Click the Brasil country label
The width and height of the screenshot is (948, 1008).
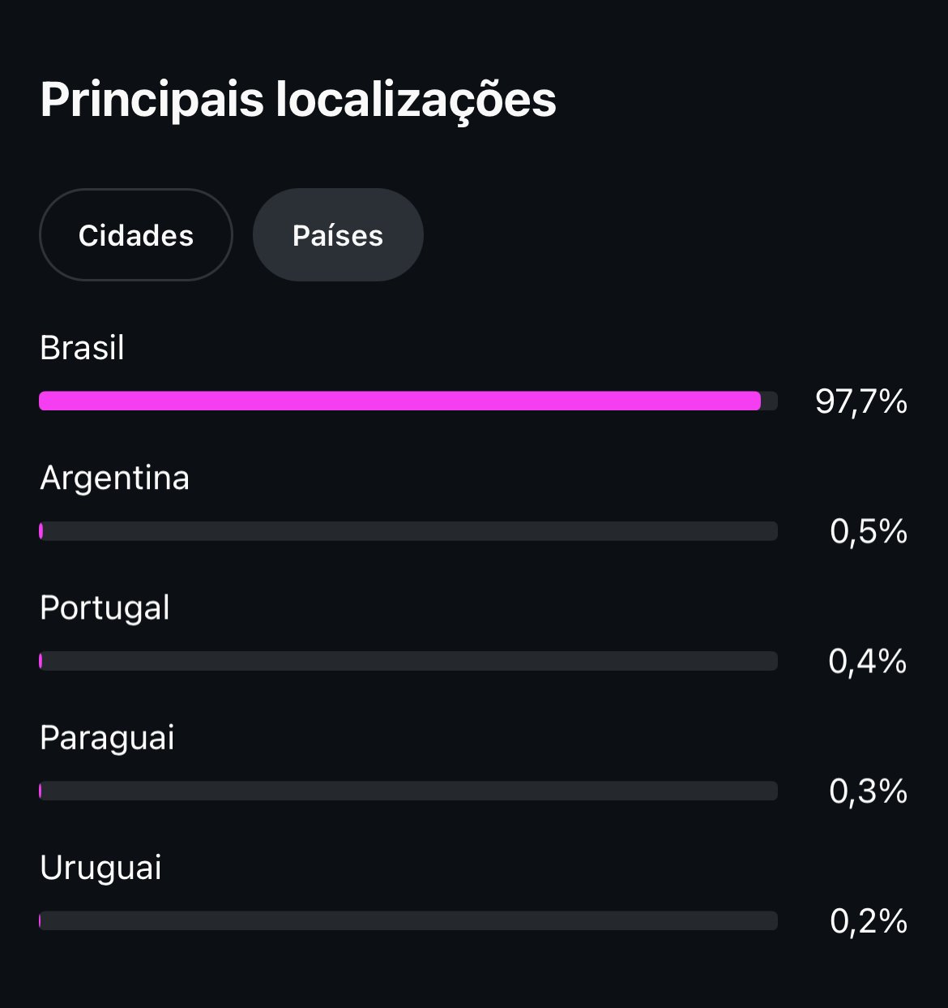[82, 348]
